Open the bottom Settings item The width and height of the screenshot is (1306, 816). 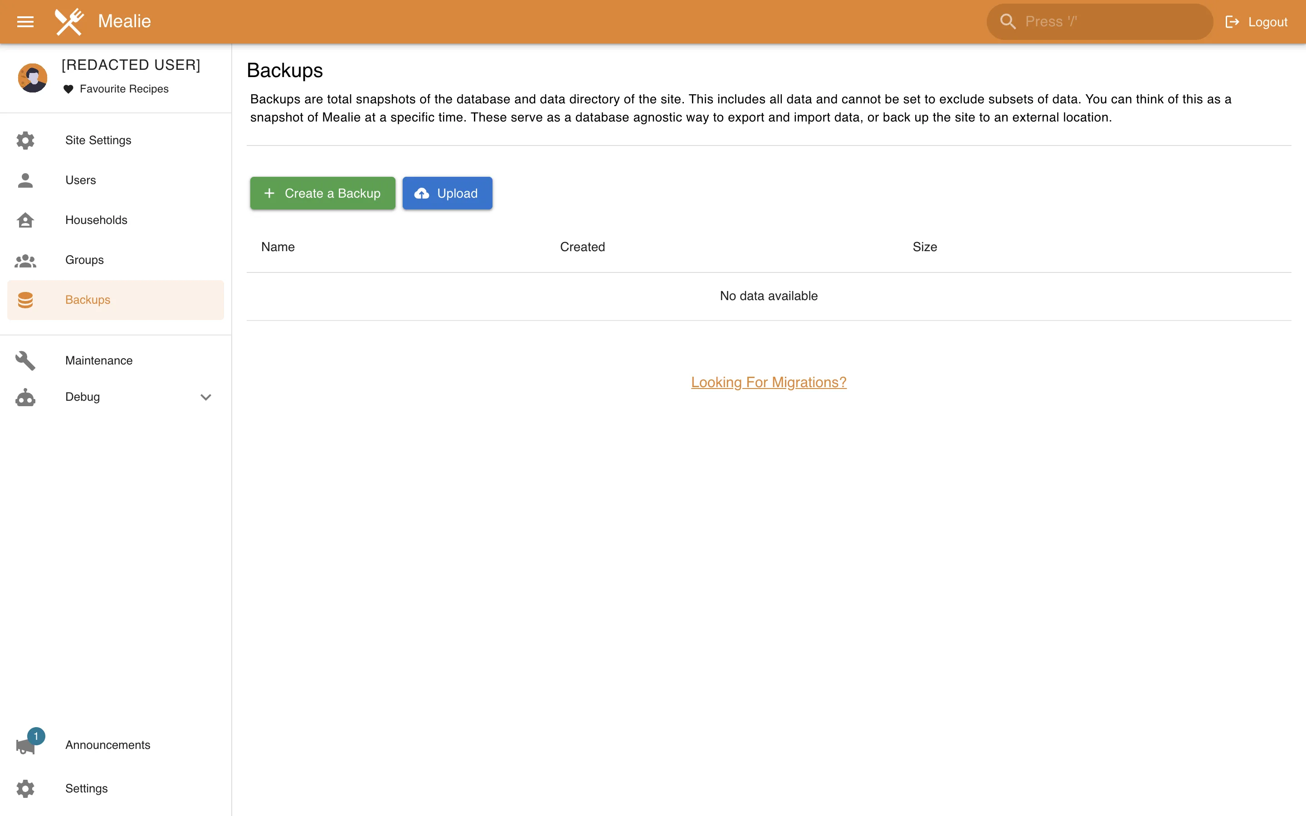pos(116,788)
